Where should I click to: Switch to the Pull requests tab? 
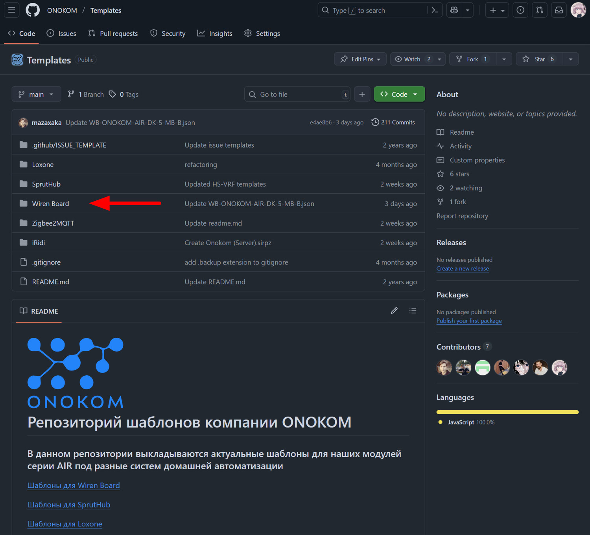pyautogui.click(x=113, y=33)
